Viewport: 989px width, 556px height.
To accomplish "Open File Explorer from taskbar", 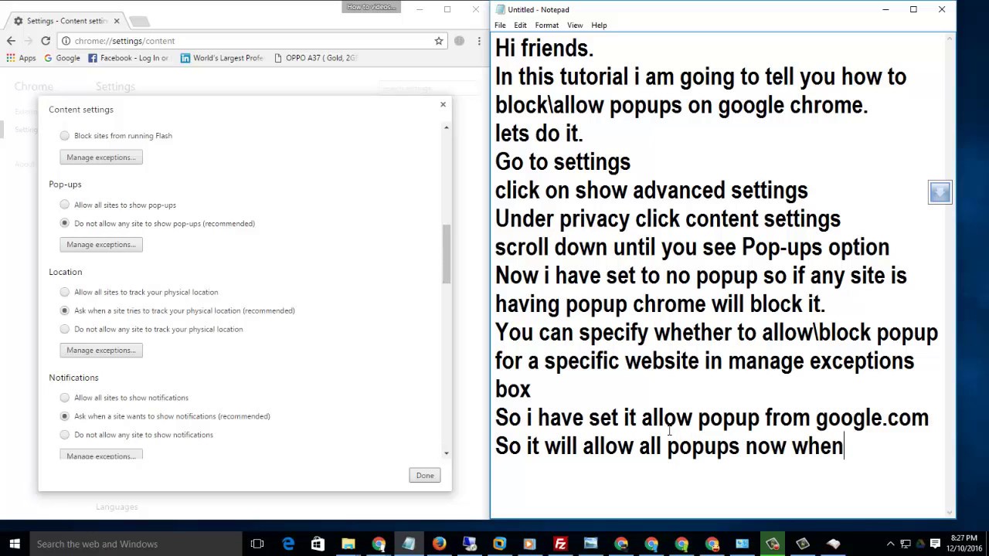I will click(348, 544).
